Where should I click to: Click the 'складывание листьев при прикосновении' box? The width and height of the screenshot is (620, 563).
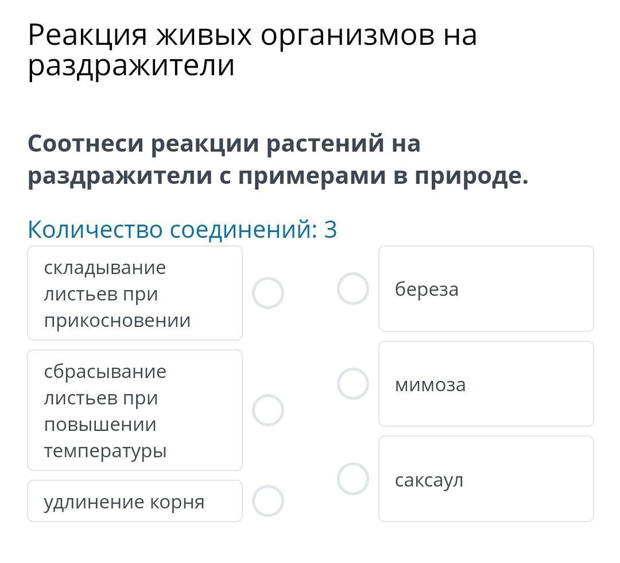click(134, 294)
